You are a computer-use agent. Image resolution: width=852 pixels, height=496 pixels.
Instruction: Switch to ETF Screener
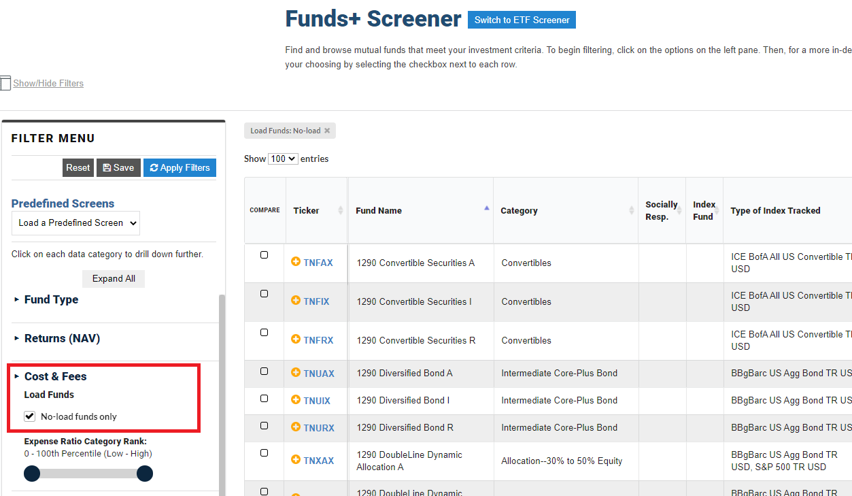pos(522,20)
